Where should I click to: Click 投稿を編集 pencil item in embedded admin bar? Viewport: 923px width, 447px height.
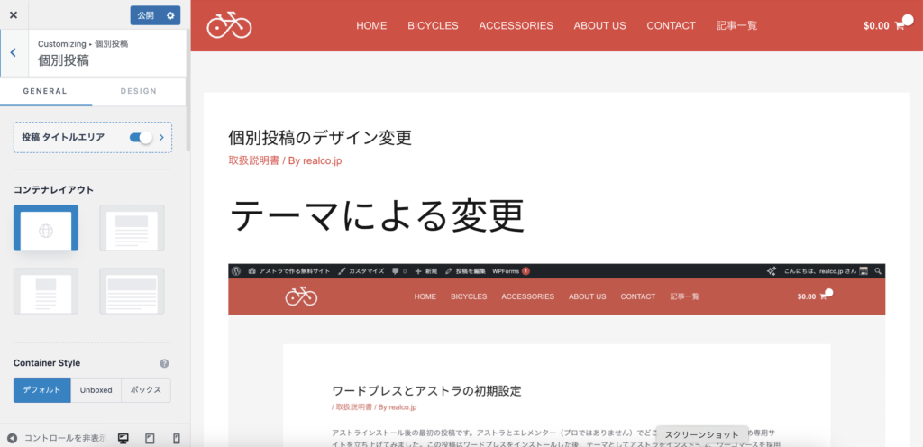(465, 271)
